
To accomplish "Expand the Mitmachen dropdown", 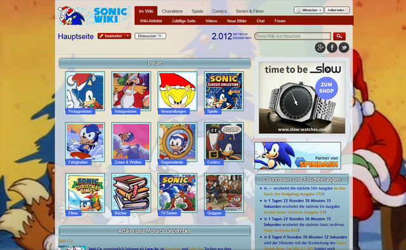I will (x=309, y=10).
